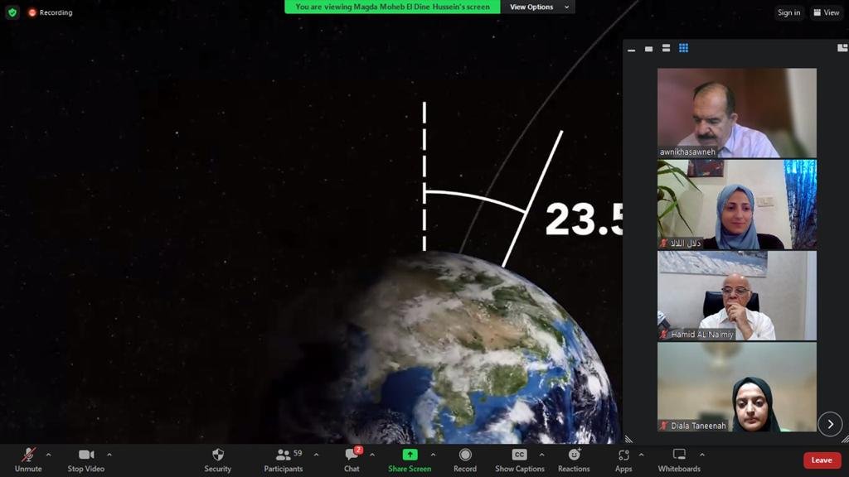The image size is (849, 477).
Task: Click the side-by-side mode icon in the video panel
Action: (842, 48)
